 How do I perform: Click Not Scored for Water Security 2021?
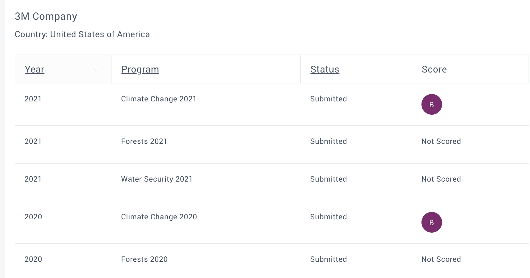pos(441,179)
